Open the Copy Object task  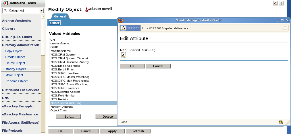click(x=14, y=51)
